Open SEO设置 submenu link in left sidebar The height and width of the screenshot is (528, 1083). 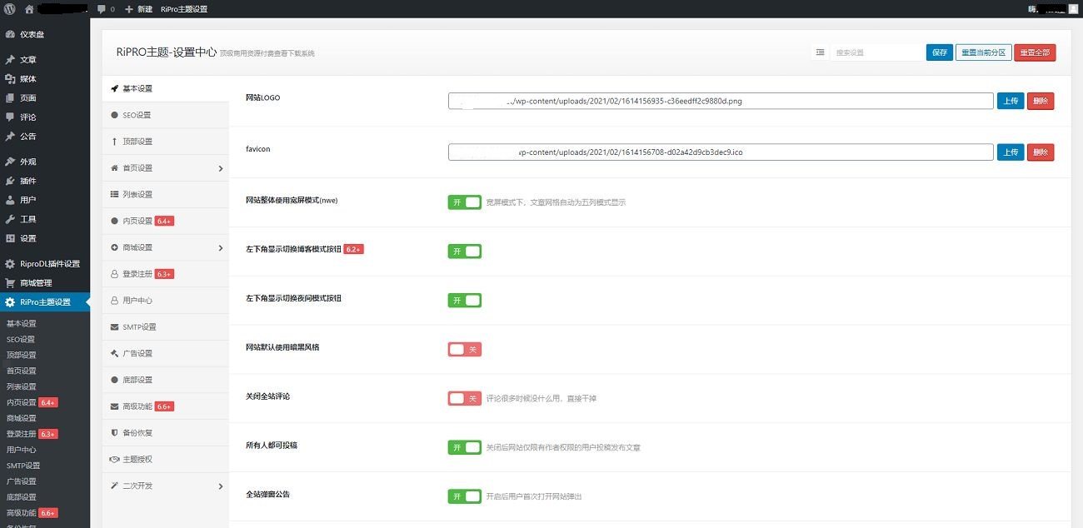pos(21,340)
